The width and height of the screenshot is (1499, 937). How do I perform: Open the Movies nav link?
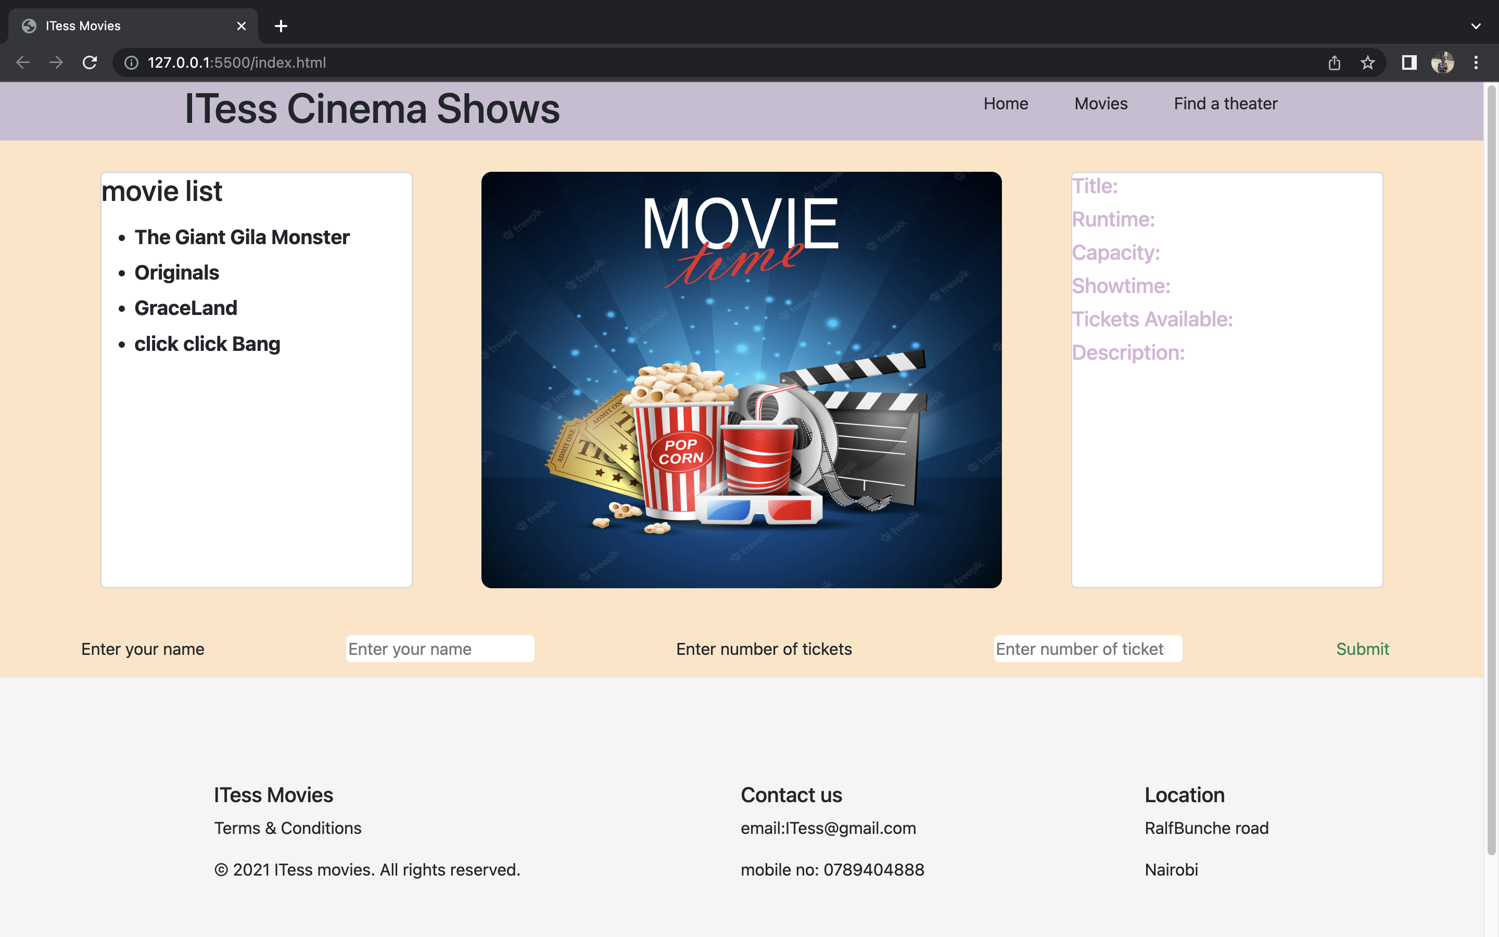(1101, 104)
